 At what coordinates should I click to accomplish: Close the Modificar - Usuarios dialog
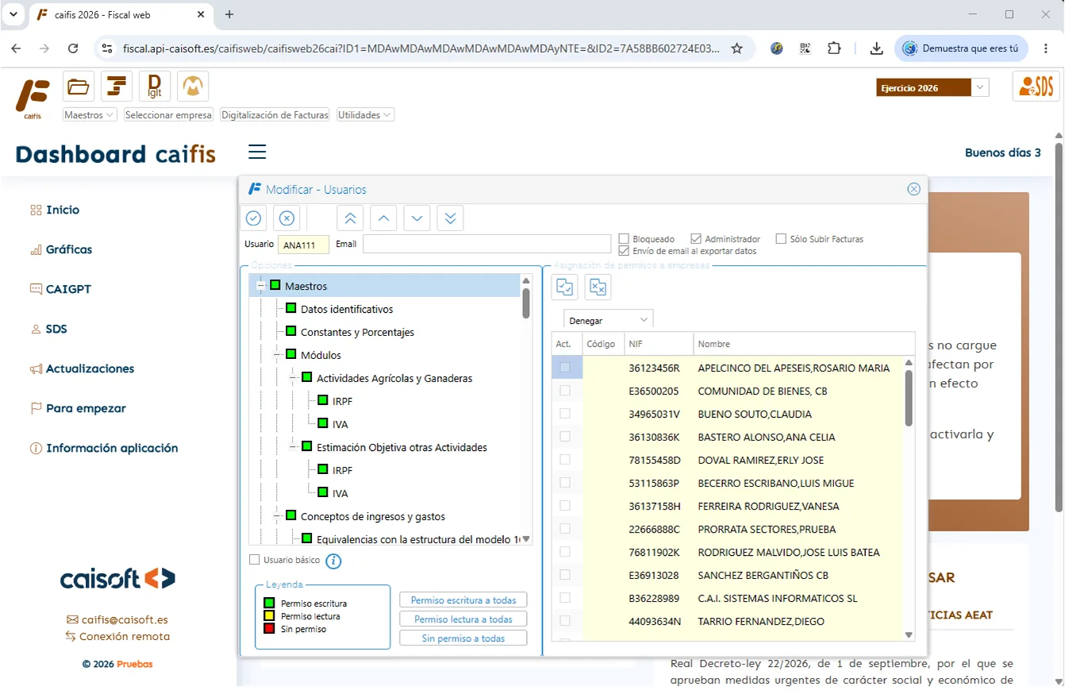913,189
